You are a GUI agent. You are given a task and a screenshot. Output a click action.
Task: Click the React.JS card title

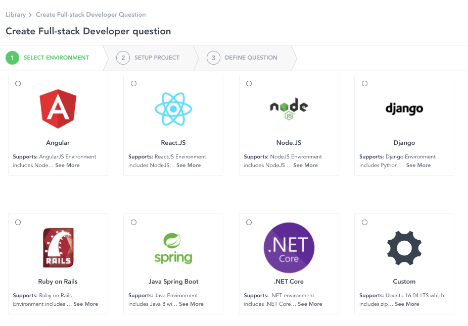pos(173,143)
